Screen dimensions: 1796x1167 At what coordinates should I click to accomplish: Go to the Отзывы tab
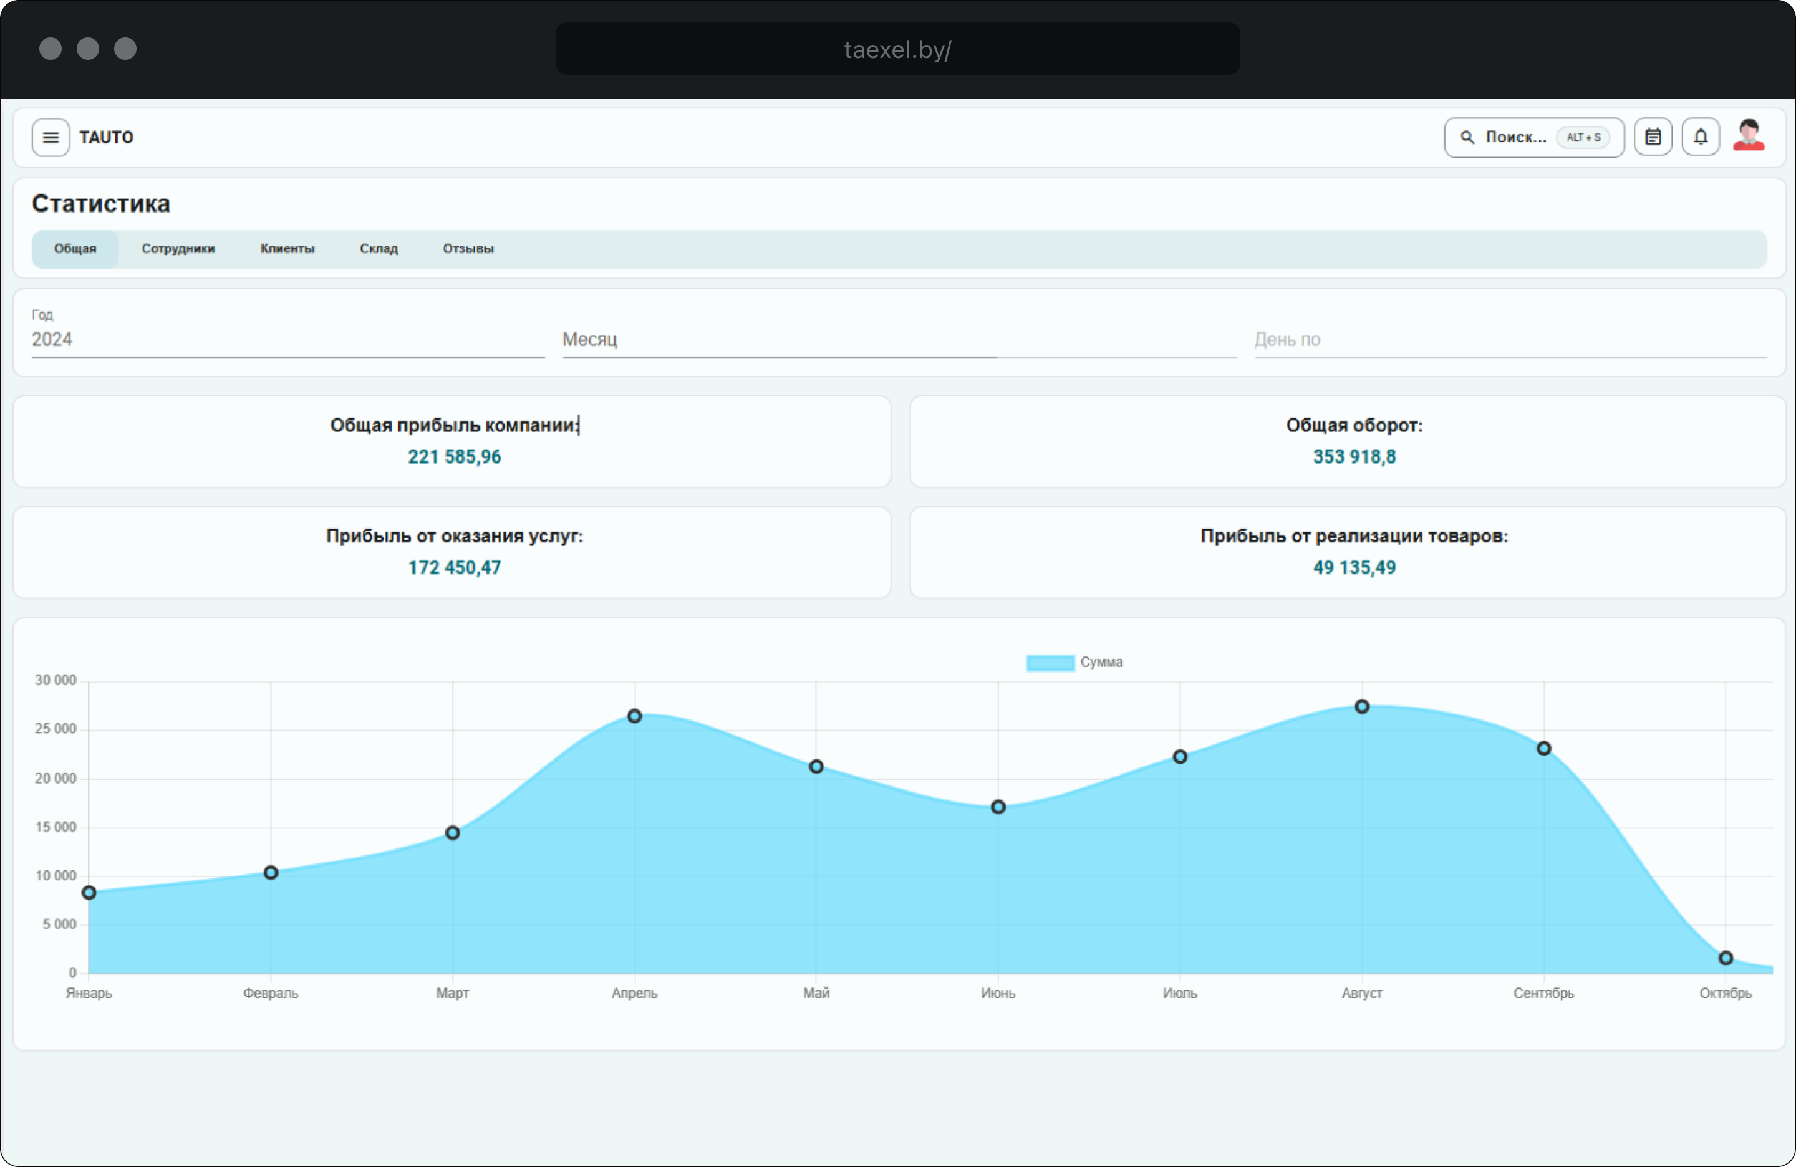coord(468,249)
